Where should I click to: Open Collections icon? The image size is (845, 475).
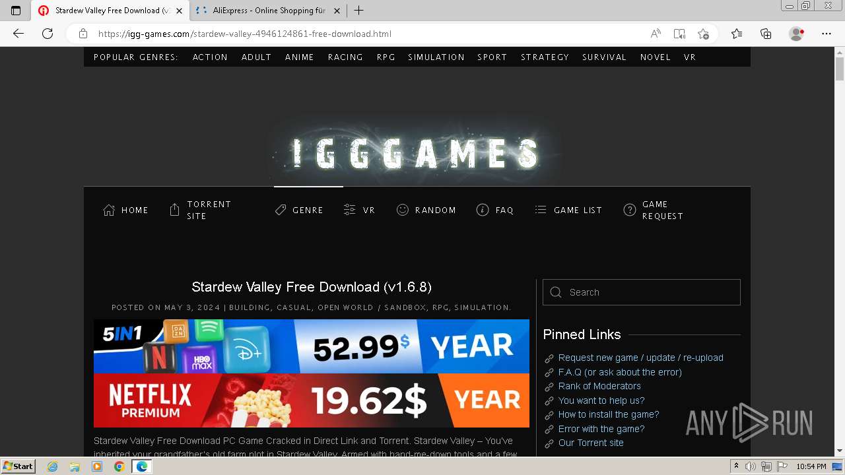pyautogui.click(x=766, y=34)
